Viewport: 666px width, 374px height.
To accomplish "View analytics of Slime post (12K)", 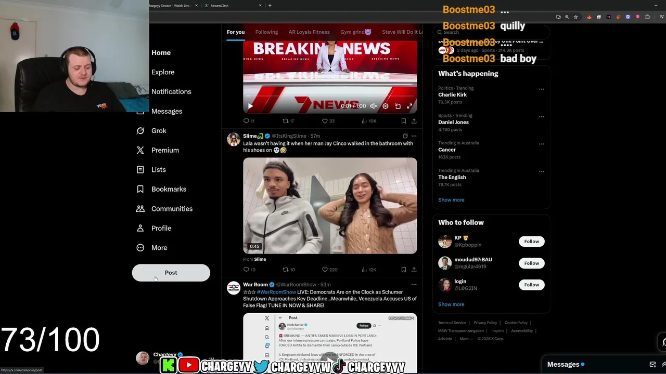I will [x=368, y=270].
